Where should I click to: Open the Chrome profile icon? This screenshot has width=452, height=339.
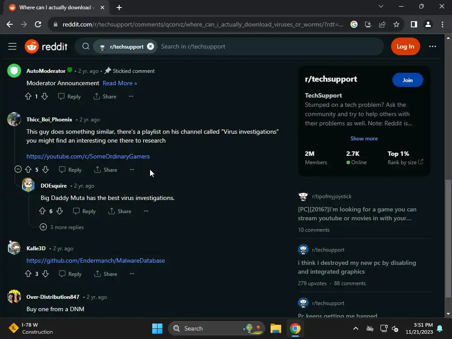[428, 24]
